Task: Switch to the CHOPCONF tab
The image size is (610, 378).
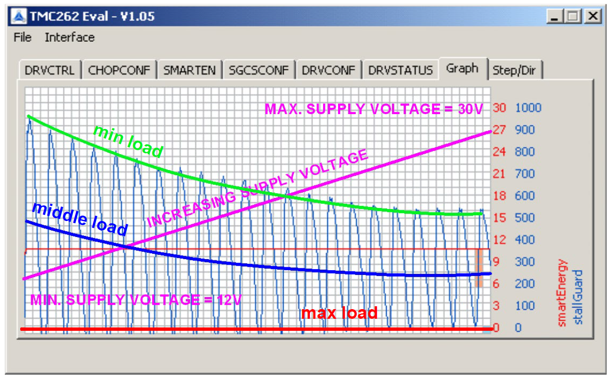Action: click(119, 70)
